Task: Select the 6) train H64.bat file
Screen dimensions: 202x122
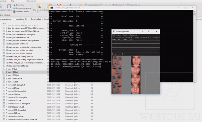Action: point(25,72)
